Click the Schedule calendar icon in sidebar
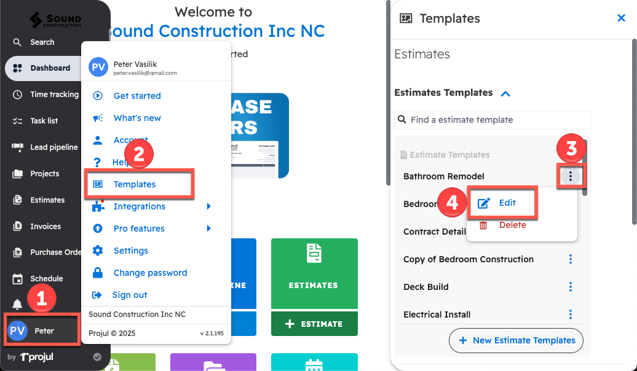 pos(17,278)
